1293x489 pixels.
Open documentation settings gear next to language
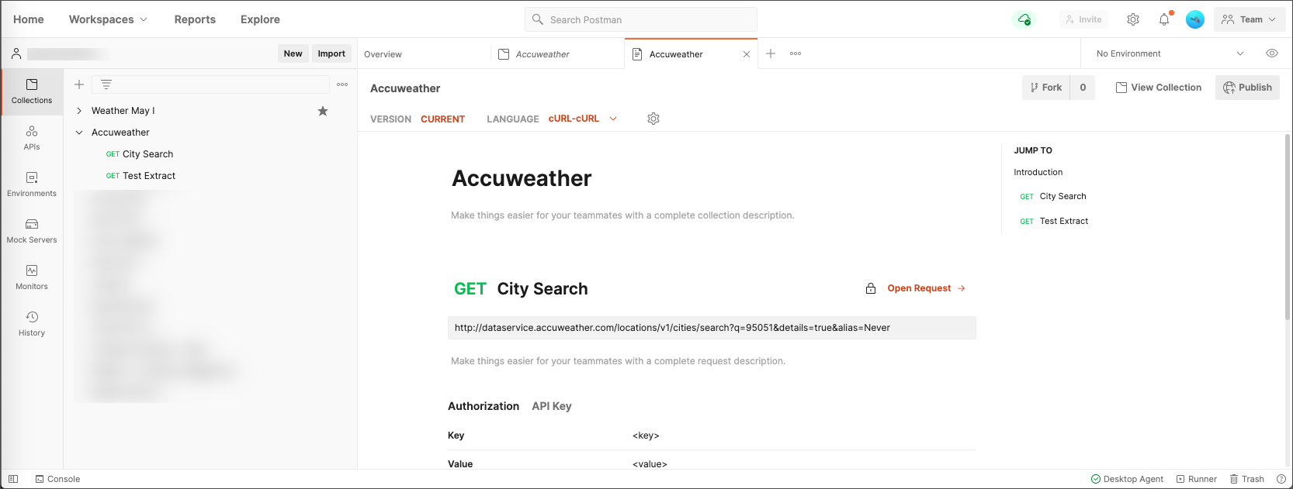(653, 119)
